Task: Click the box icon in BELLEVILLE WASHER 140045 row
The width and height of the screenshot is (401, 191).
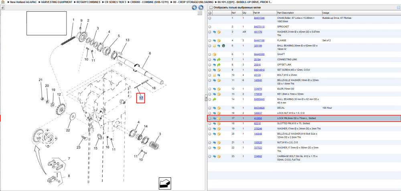Action: pos(219,80)
